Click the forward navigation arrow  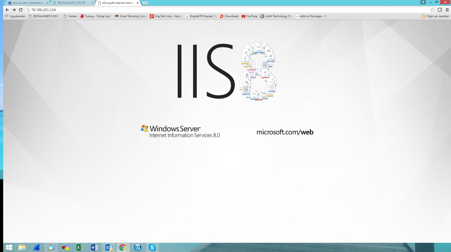[14, 10]
